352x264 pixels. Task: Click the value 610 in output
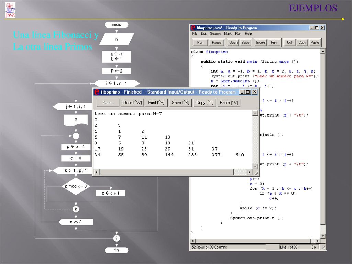click(x=240, y=155)
